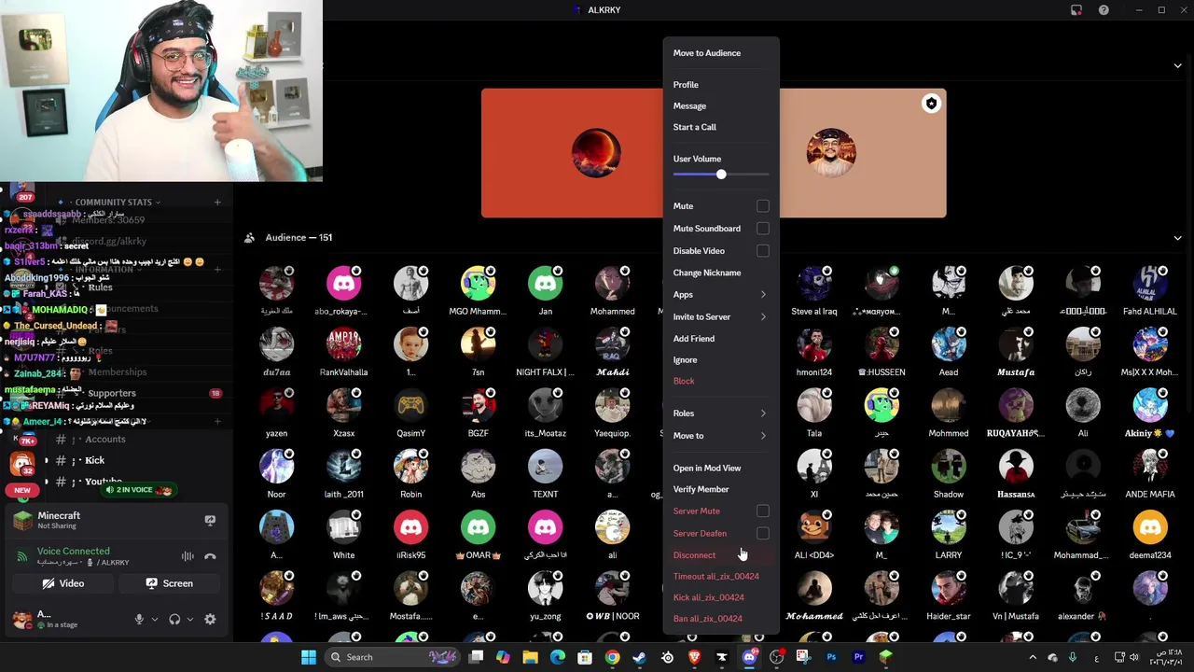Toggle the Mute Soundboard checkbox
Image resolution: width=1194 pixels, height=672 pixels.
[763, 229]
